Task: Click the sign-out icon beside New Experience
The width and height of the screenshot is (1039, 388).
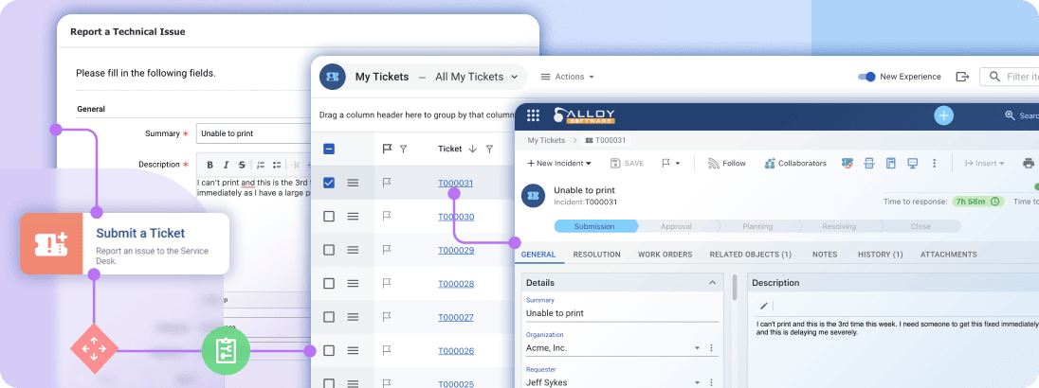Action: (962, 77)
